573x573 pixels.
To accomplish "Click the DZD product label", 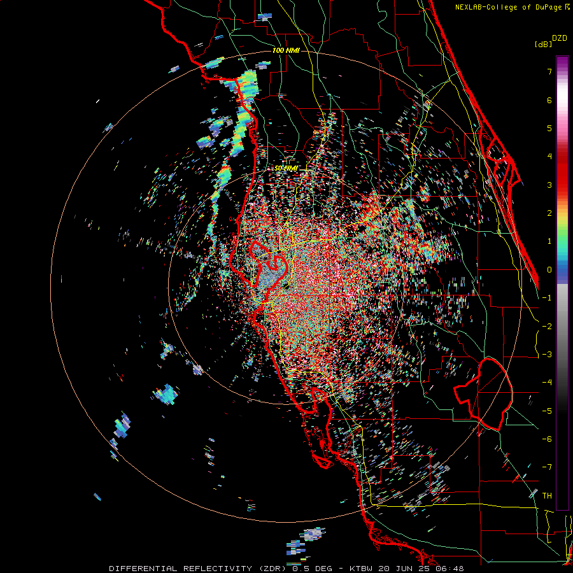I will [x=560, y=38].
